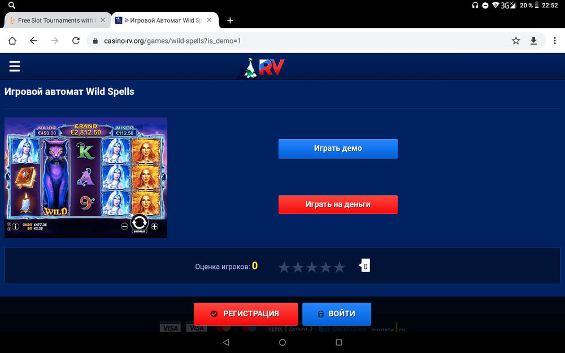Click the site lock icon in address bar
Screen dimensions: 565x353
[x=95, y=41]
